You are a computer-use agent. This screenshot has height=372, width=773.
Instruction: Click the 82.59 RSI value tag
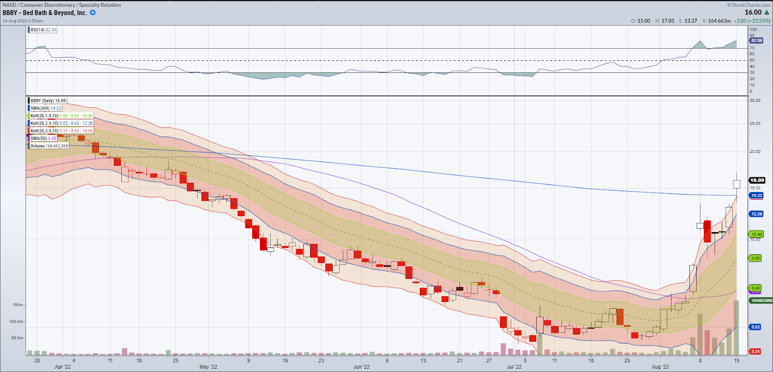(757, 41)
